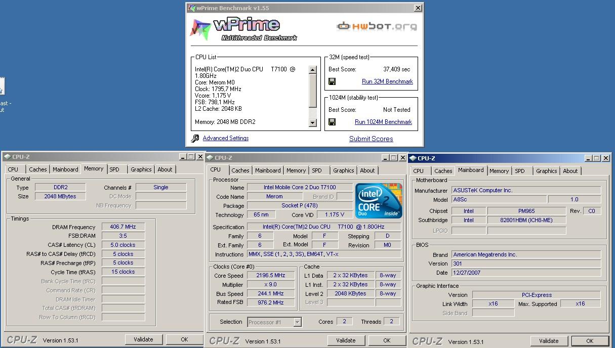This screenshot has height=348, width=615.
Task: Click the Submit Scores link
Action: point(371,139)
